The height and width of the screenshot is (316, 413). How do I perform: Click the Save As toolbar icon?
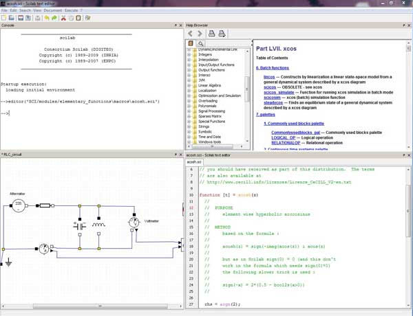(x=28, y=18)
